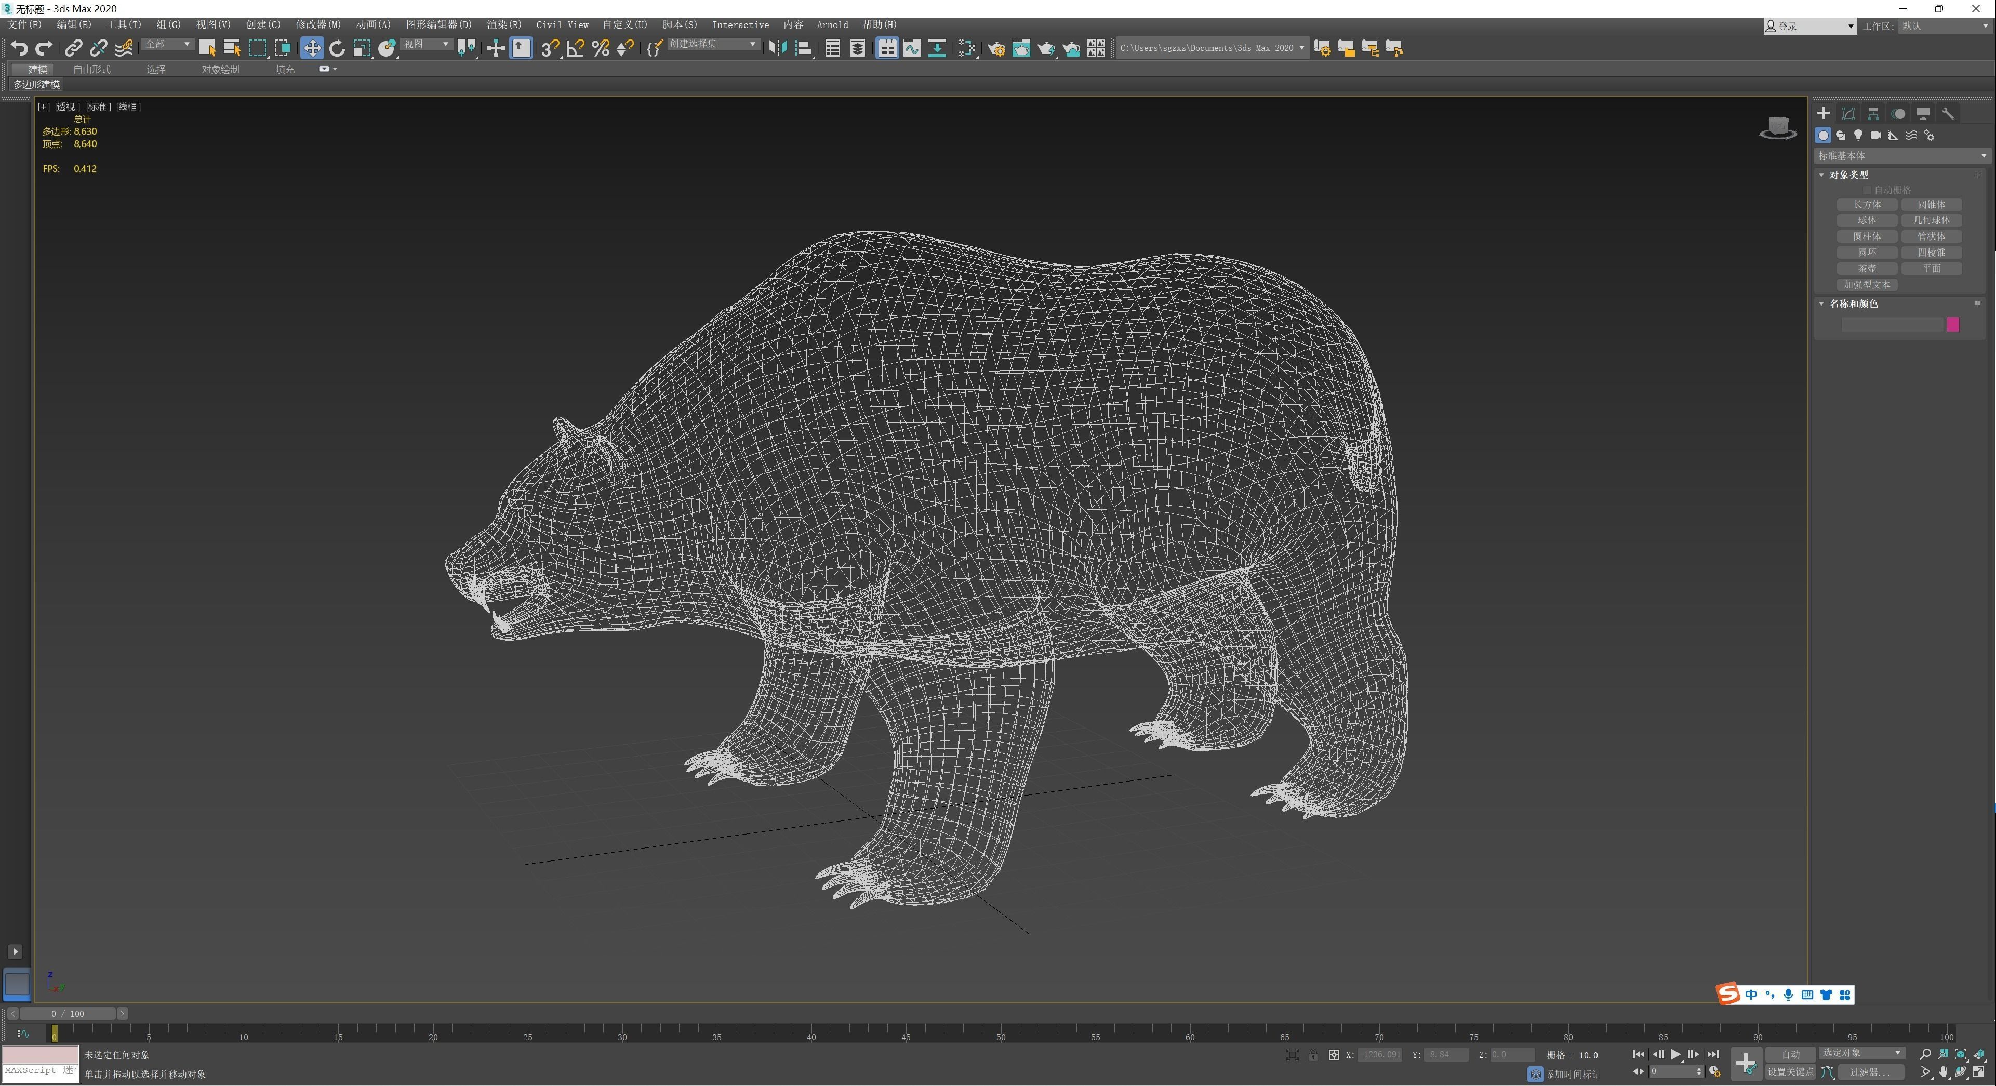Open the 文件(F) menu

tap(24, 25)
